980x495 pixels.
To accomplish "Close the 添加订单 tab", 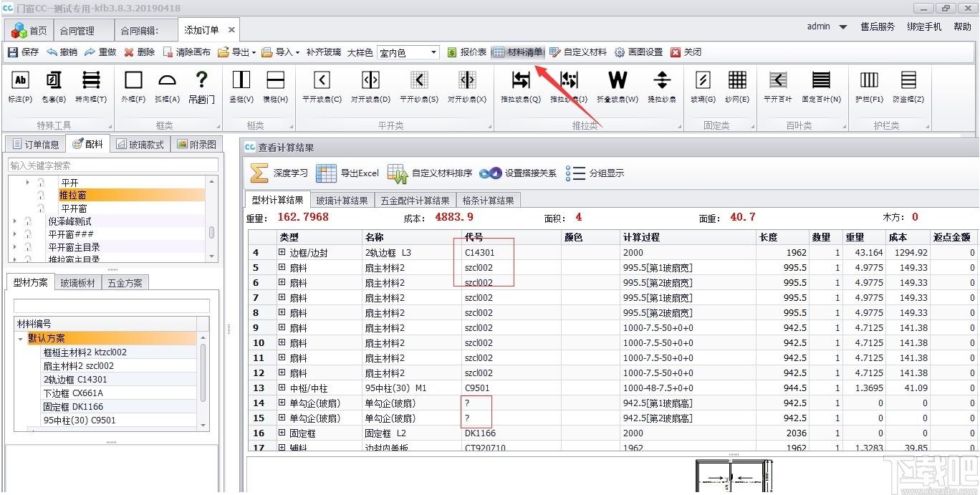I will (x=231, y=30).
